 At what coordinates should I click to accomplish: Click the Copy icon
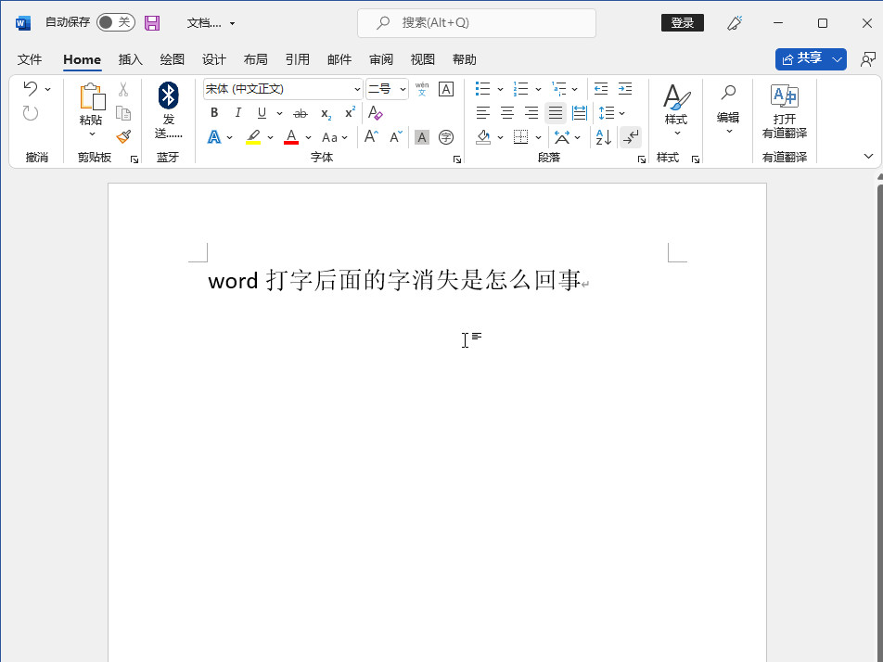tap(123, 113)
